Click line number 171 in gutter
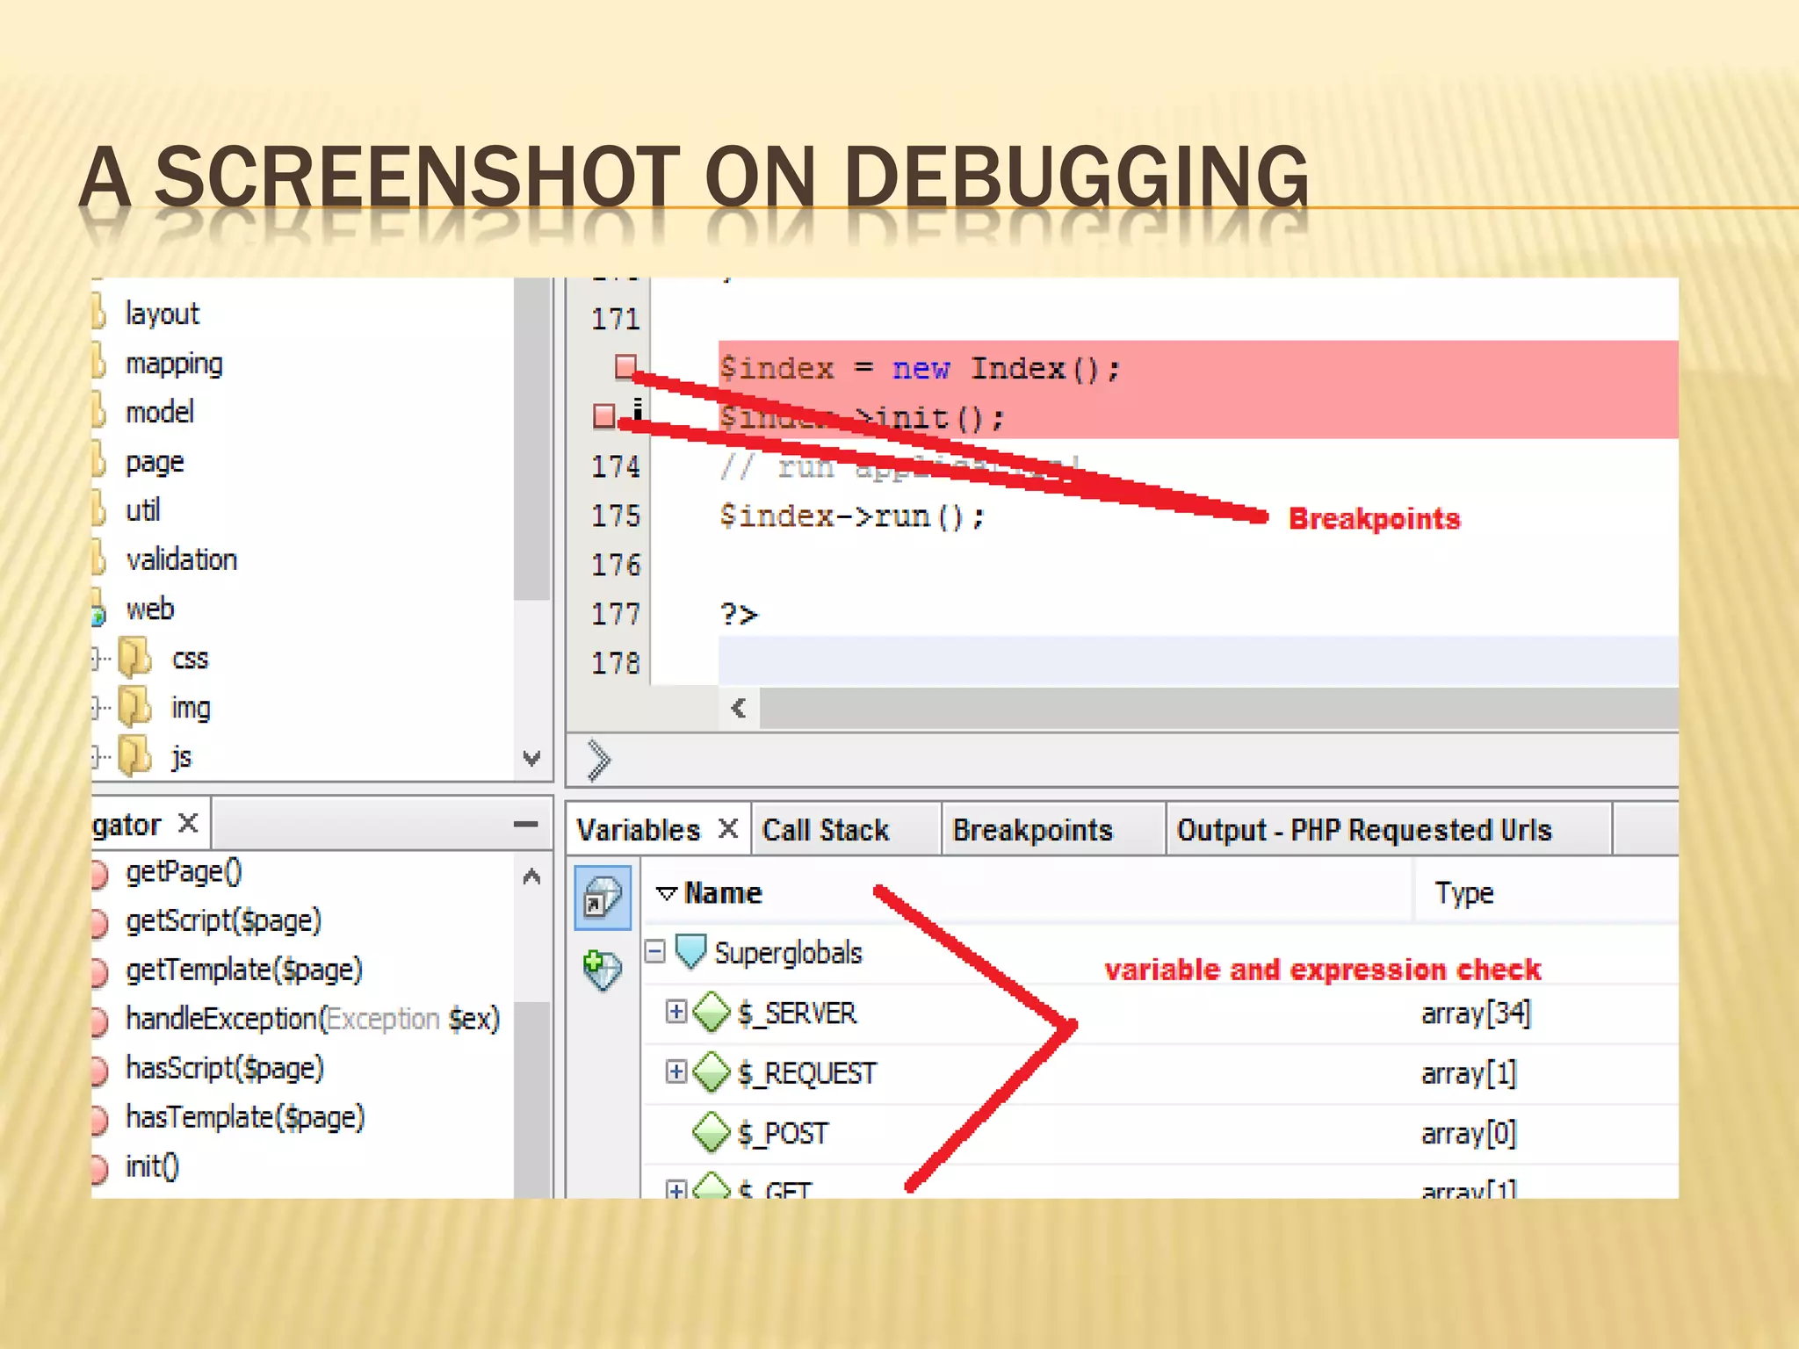 (x=615, y=319)
